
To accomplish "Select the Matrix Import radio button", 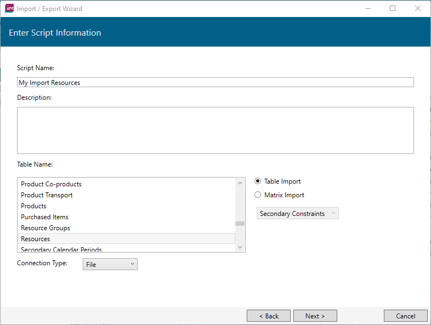I will pyautogui.click(x=258, y=195).
